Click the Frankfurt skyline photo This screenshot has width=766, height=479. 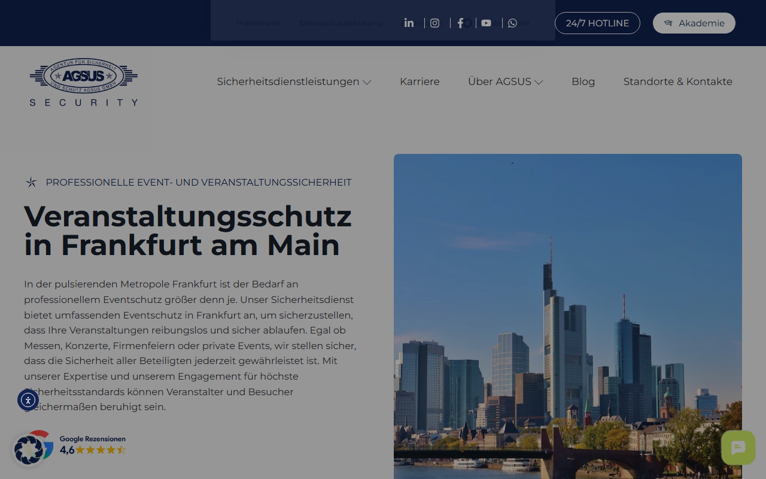(x=568, y=316)
